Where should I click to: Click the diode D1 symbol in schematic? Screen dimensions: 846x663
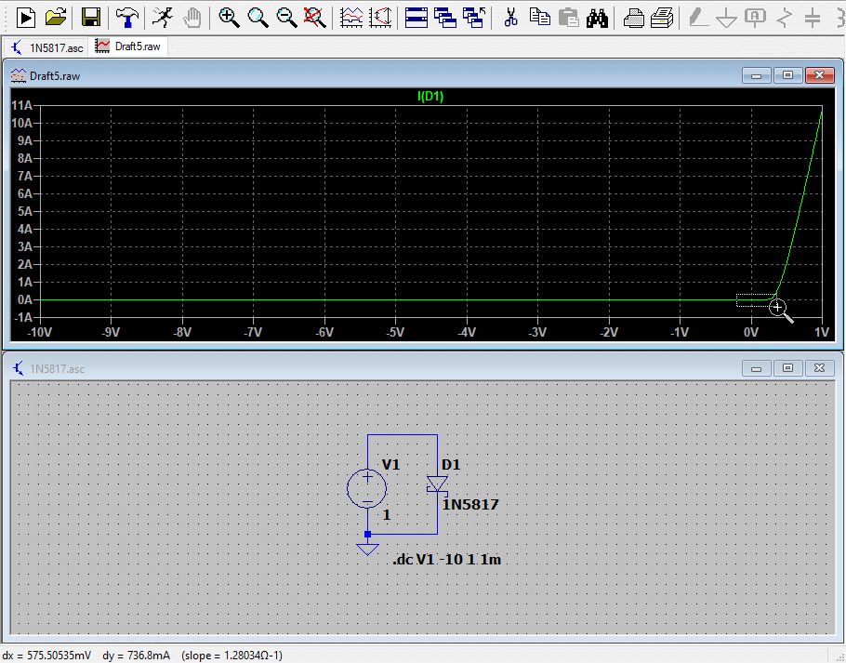(x=436, y=484)
